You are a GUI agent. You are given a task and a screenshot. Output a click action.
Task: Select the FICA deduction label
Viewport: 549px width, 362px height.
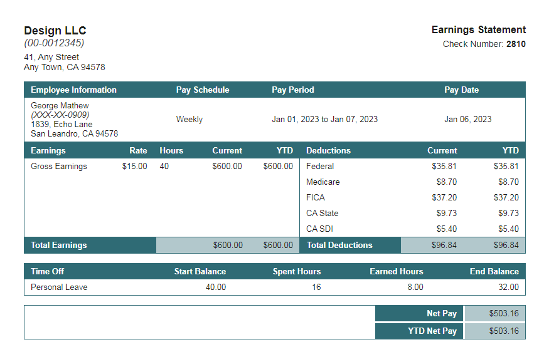click(x=314, y=197)
